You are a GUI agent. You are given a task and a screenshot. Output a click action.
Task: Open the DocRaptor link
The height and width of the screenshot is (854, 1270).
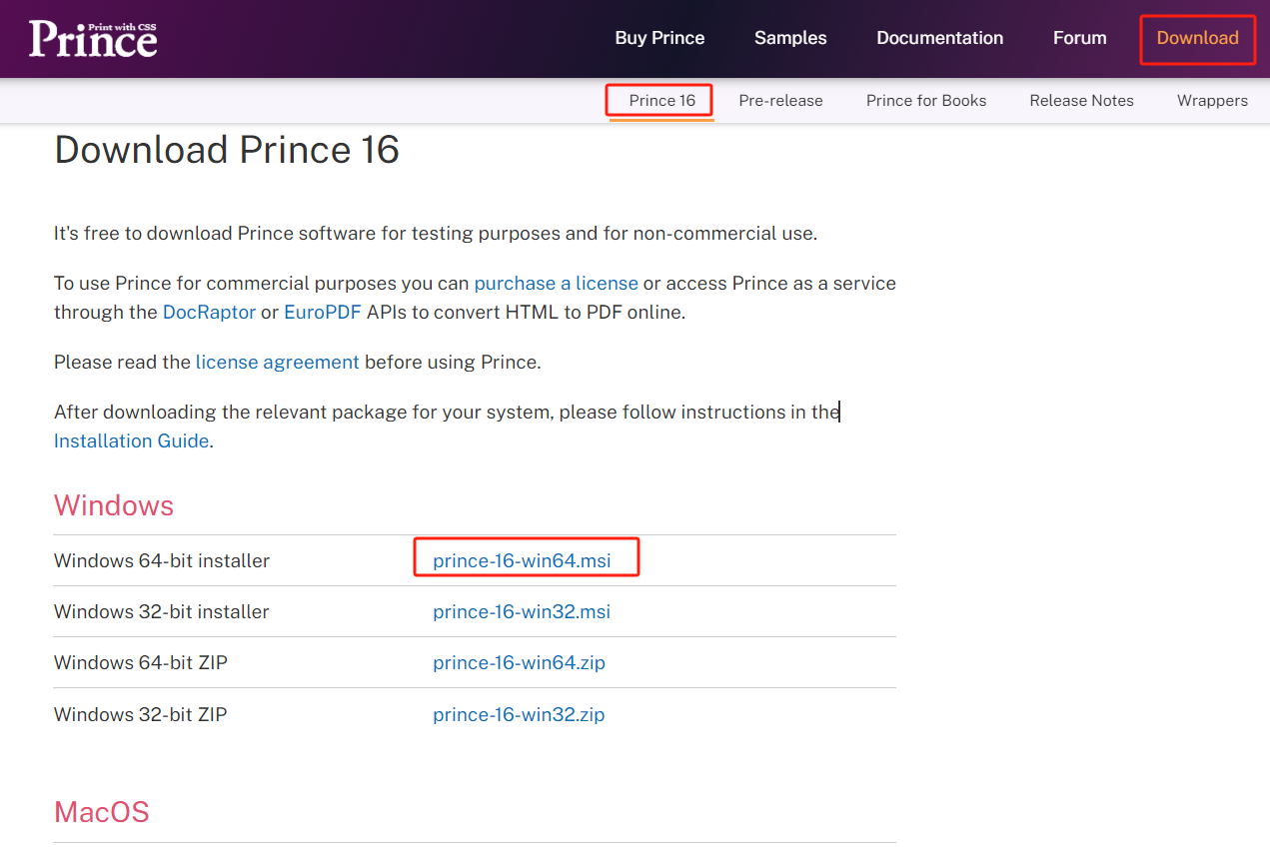tap(209, 312)
